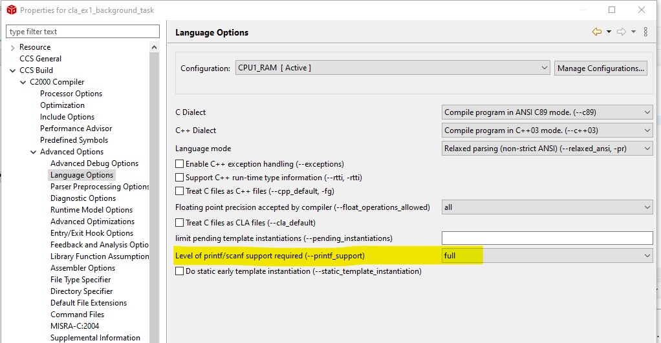Click the forward navigation arrow icon
661x343 pixels.
click(621, 32)
